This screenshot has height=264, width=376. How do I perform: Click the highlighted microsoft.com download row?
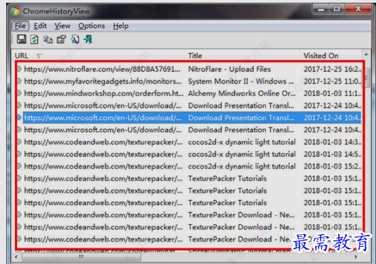(192, 118)
